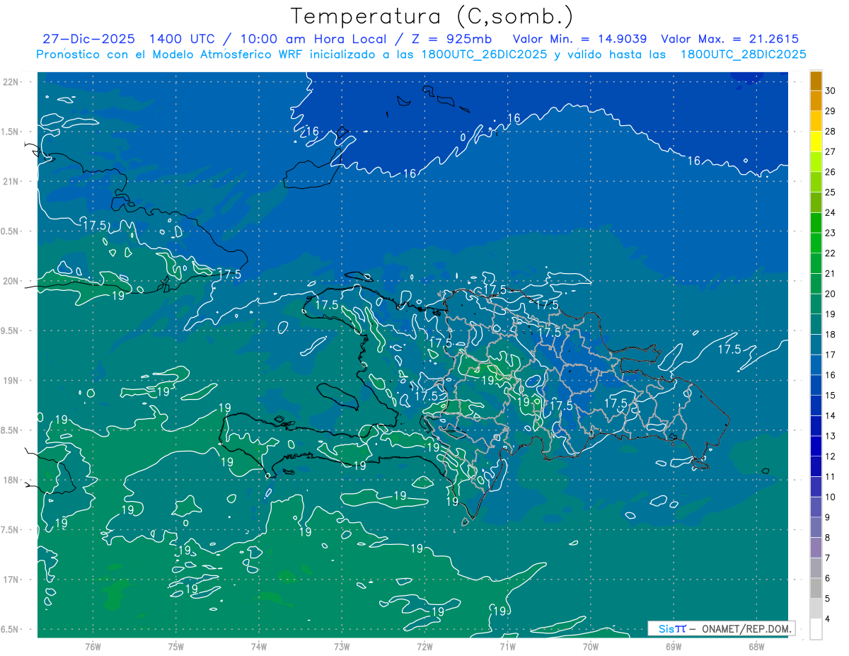Click the colorbar scale label "13"

pyautogui.click(x=830, y=436)
